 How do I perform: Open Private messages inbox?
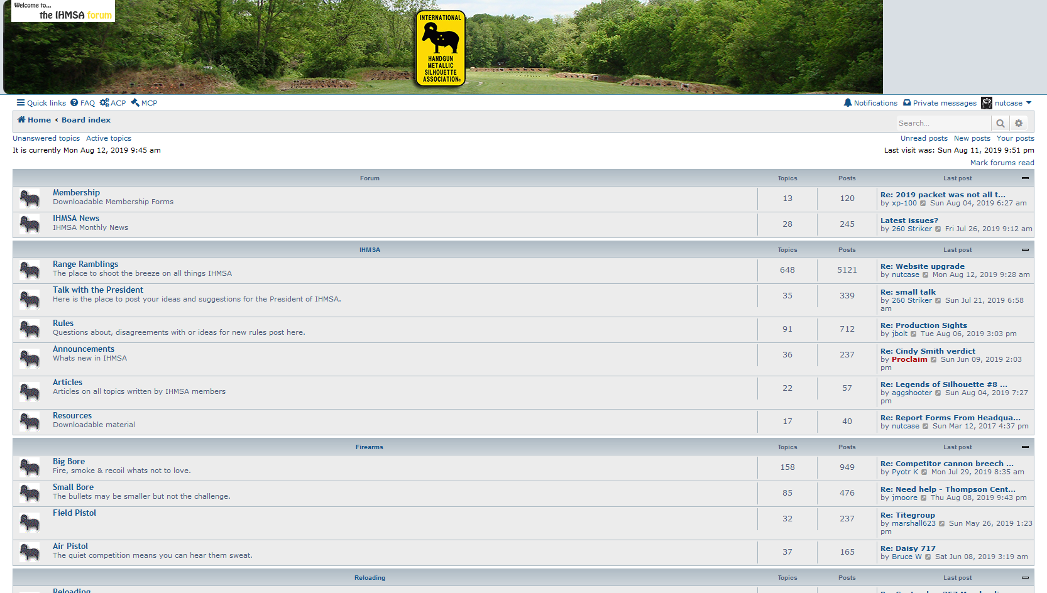pos(940,103)
